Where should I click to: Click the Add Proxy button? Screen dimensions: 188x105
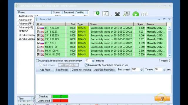click(45, 70)
